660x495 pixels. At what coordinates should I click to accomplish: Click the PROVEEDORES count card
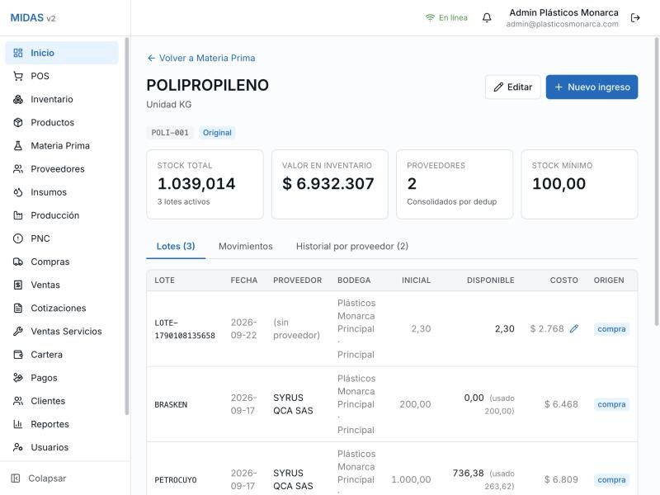tap(455, 184)
